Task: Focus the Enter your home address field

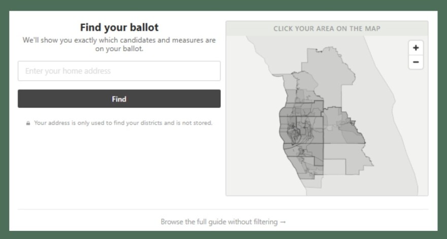Action: pos(119,71)
